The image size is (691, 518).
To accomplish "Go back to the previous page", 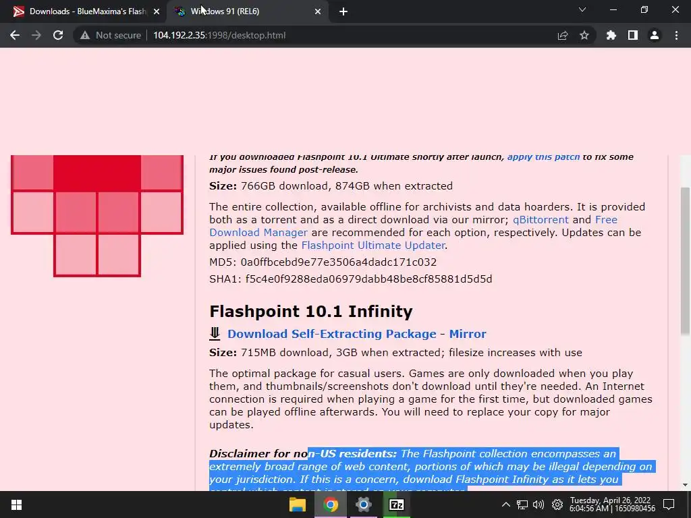I will click(x=15, y=35).
